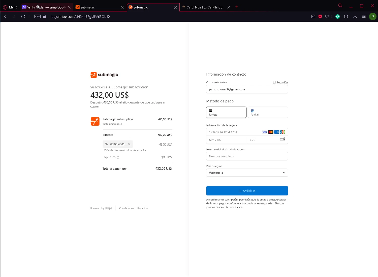The height and width of the screenshot is (277, 378).
Task: Edit the Correo electrónico email field
Action: pyautogui.click(x=247, y=89)
